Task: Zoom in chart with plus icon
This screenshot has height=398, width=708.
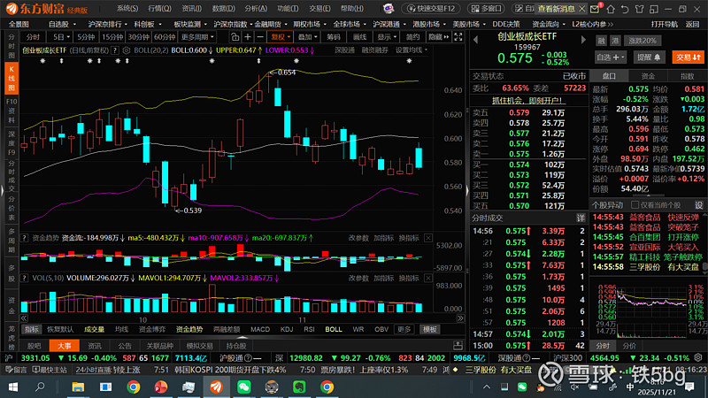Action: point(248,37)
